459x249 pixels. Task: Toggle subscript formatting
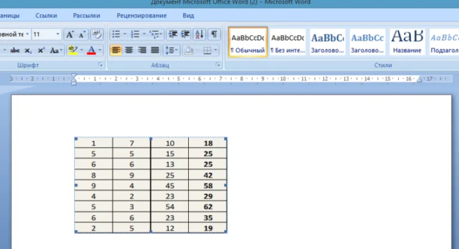(x=28, y=51)
